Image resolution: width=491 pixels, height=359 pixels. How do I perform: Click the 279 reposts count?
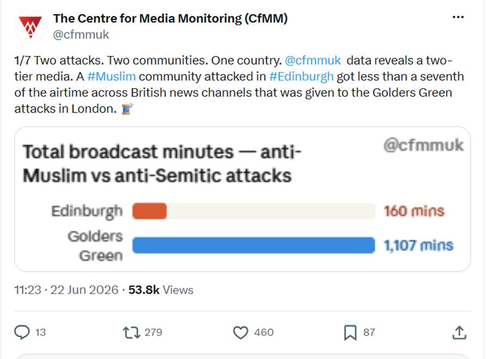153,332
